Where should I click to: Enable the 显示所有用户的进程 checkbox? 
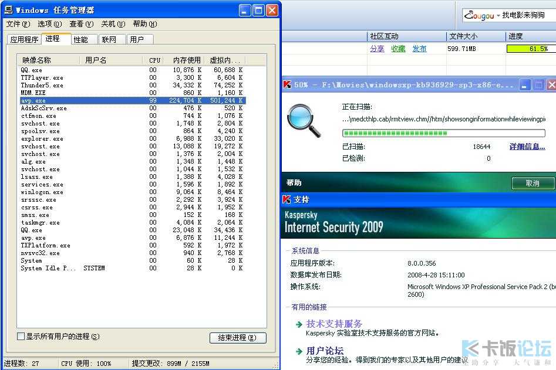21,337
